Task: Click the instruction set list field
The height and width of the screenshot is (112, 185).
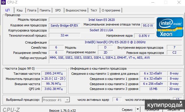Action: 115,60
